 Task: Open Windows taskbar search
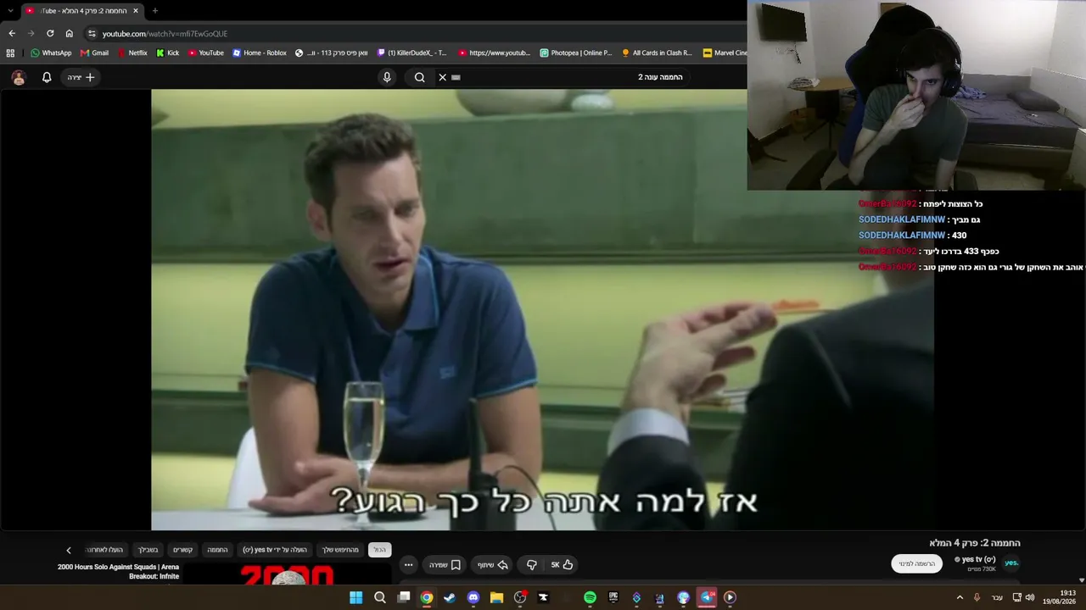tap(380, 597)
